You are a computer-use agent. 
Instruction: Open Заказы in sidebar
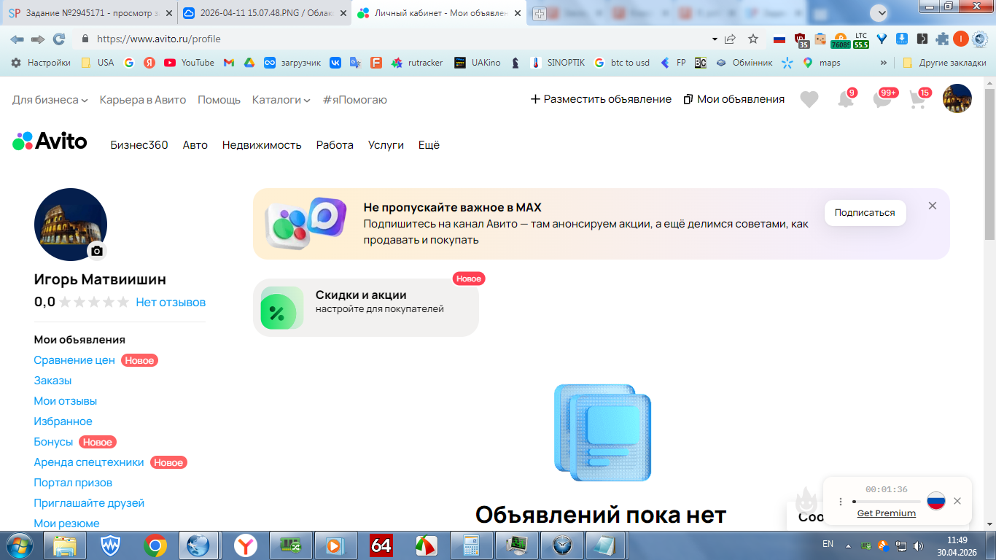tap(52, 381)
